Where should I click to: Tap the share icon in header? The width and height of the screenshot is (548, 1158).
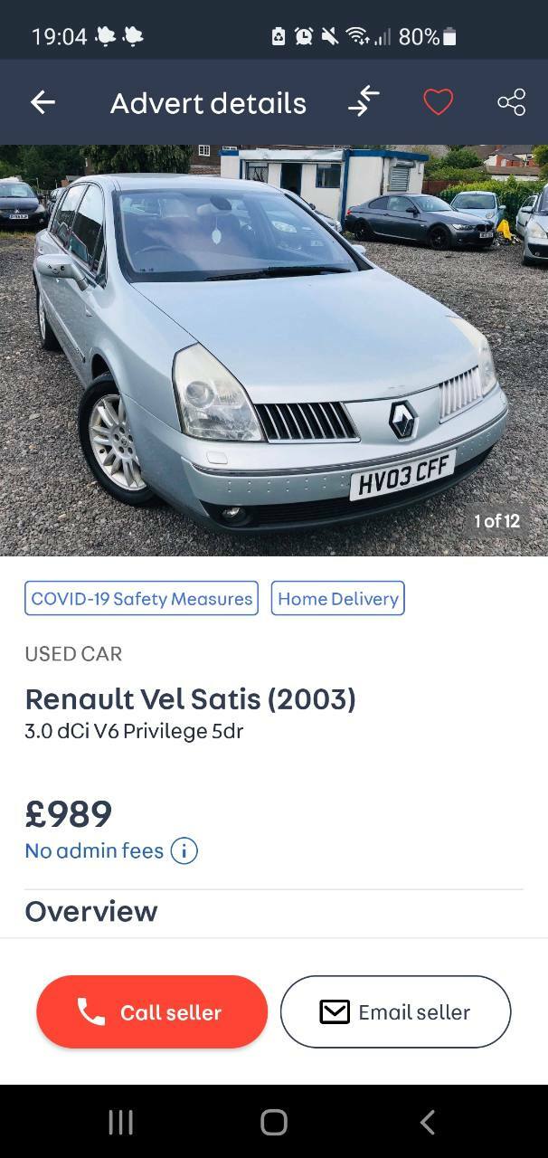[x=511, y=102]
